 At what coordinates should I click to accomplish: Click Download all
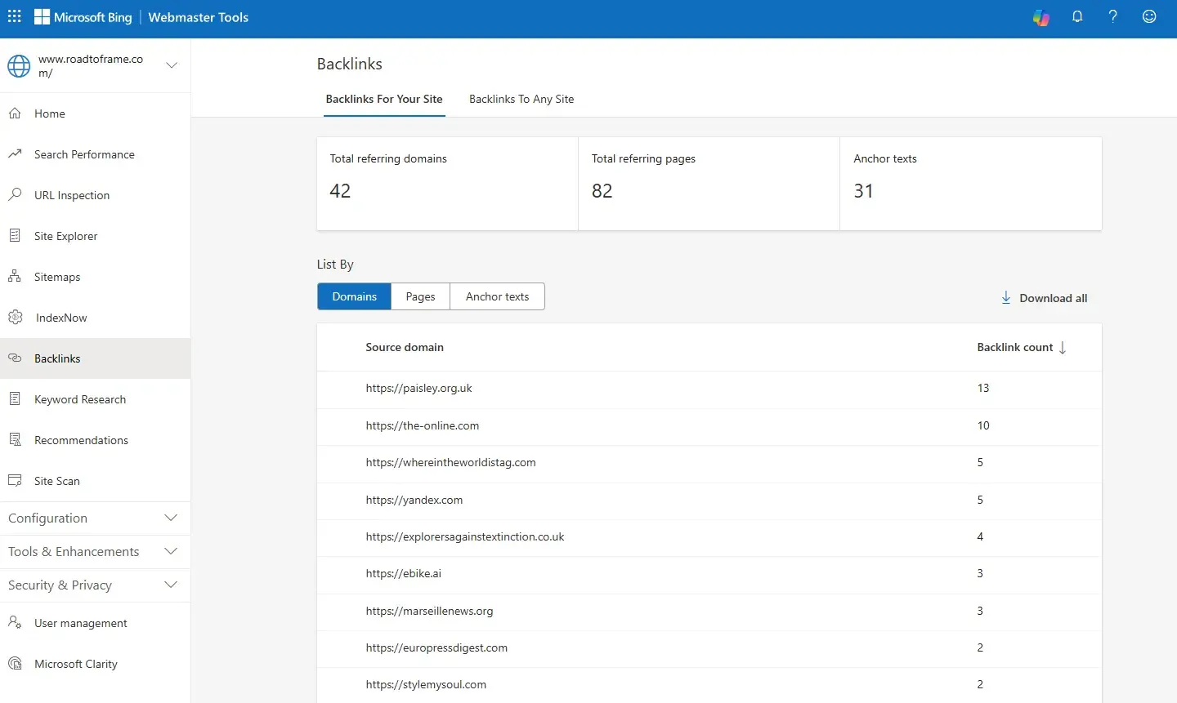pos(1045,298)
